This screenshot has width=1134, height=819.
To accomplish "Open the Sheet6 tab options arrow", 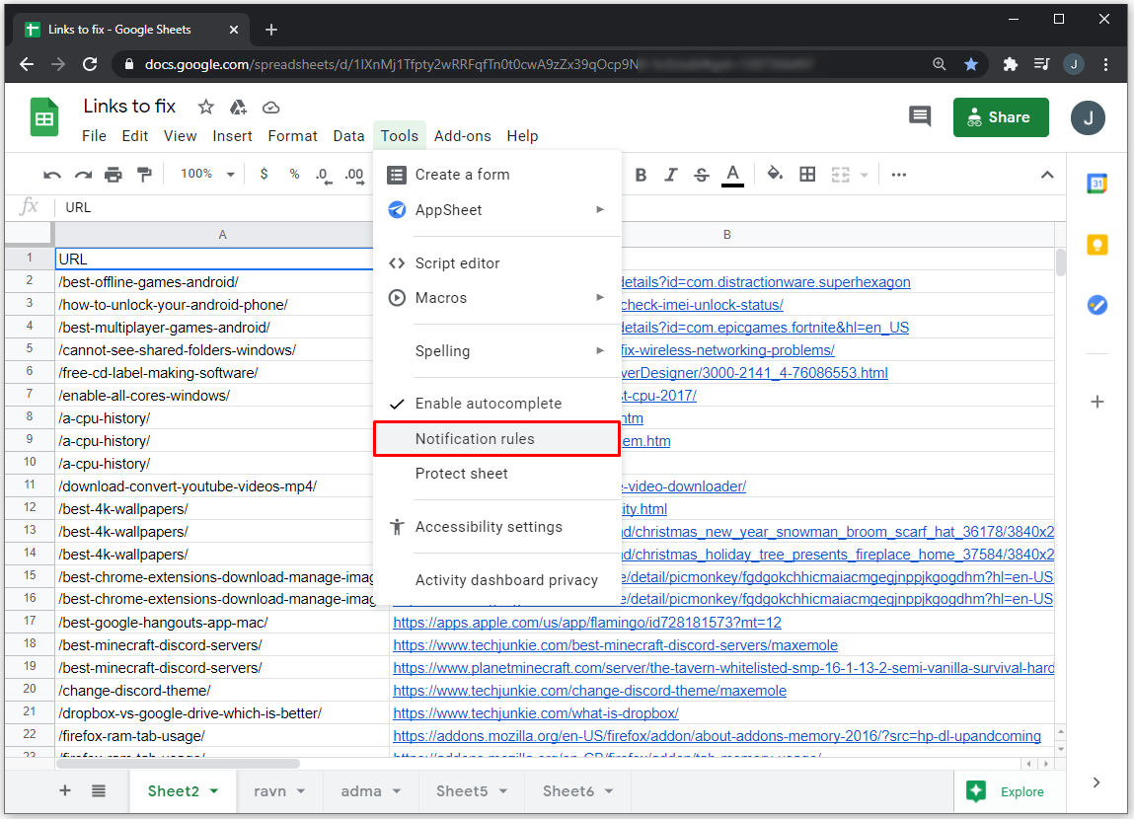I will (x=609, y=791).
